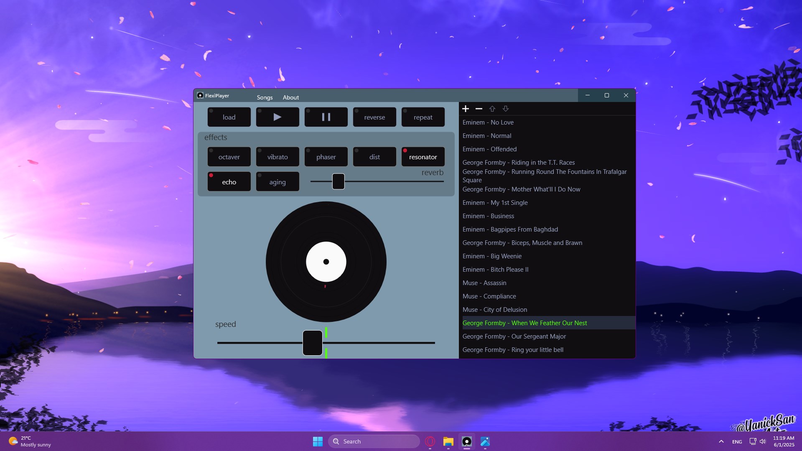Open File Explorer from the taskbar
Screen dimensions: 802x451
click(x=448, y=441)
